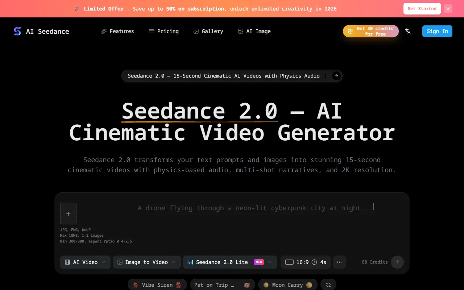Expand the AI Video type dropdown
Screen dimensions: 464x290
tap(85, 262)
